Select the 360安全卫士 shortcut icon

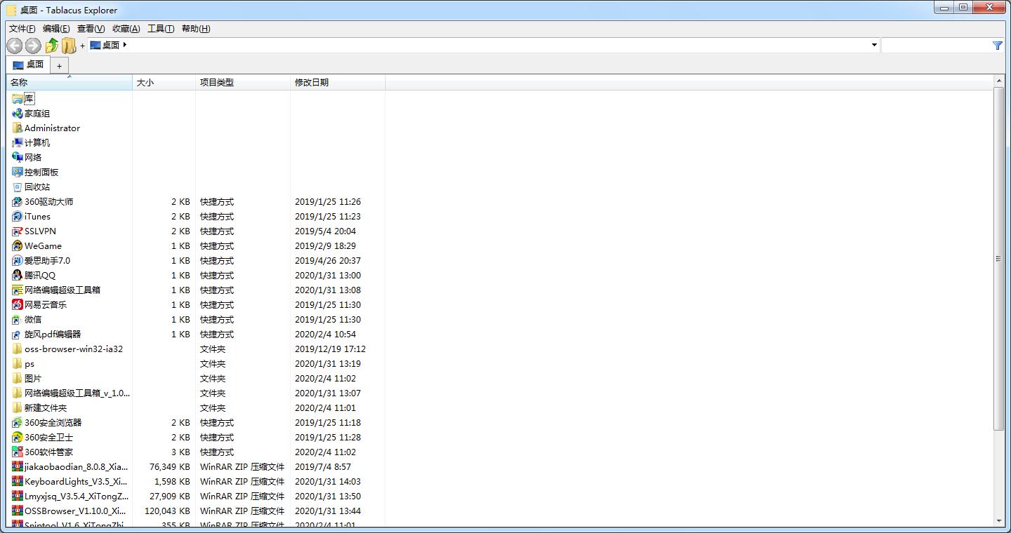pyautogui.click(x=18, y=438)
